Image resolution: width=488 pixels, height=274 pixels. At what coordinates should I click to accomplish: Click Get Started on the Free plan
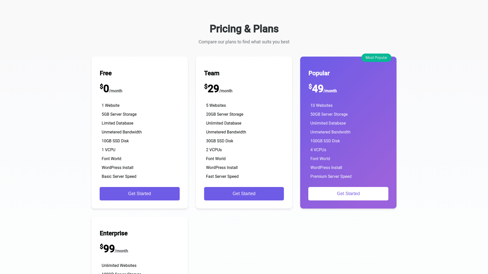click(140, 194)
